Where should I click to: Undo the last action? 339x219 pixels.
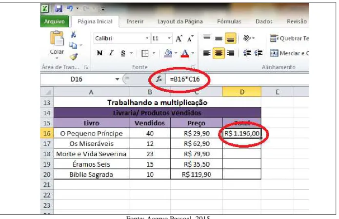tap(70, 9)
